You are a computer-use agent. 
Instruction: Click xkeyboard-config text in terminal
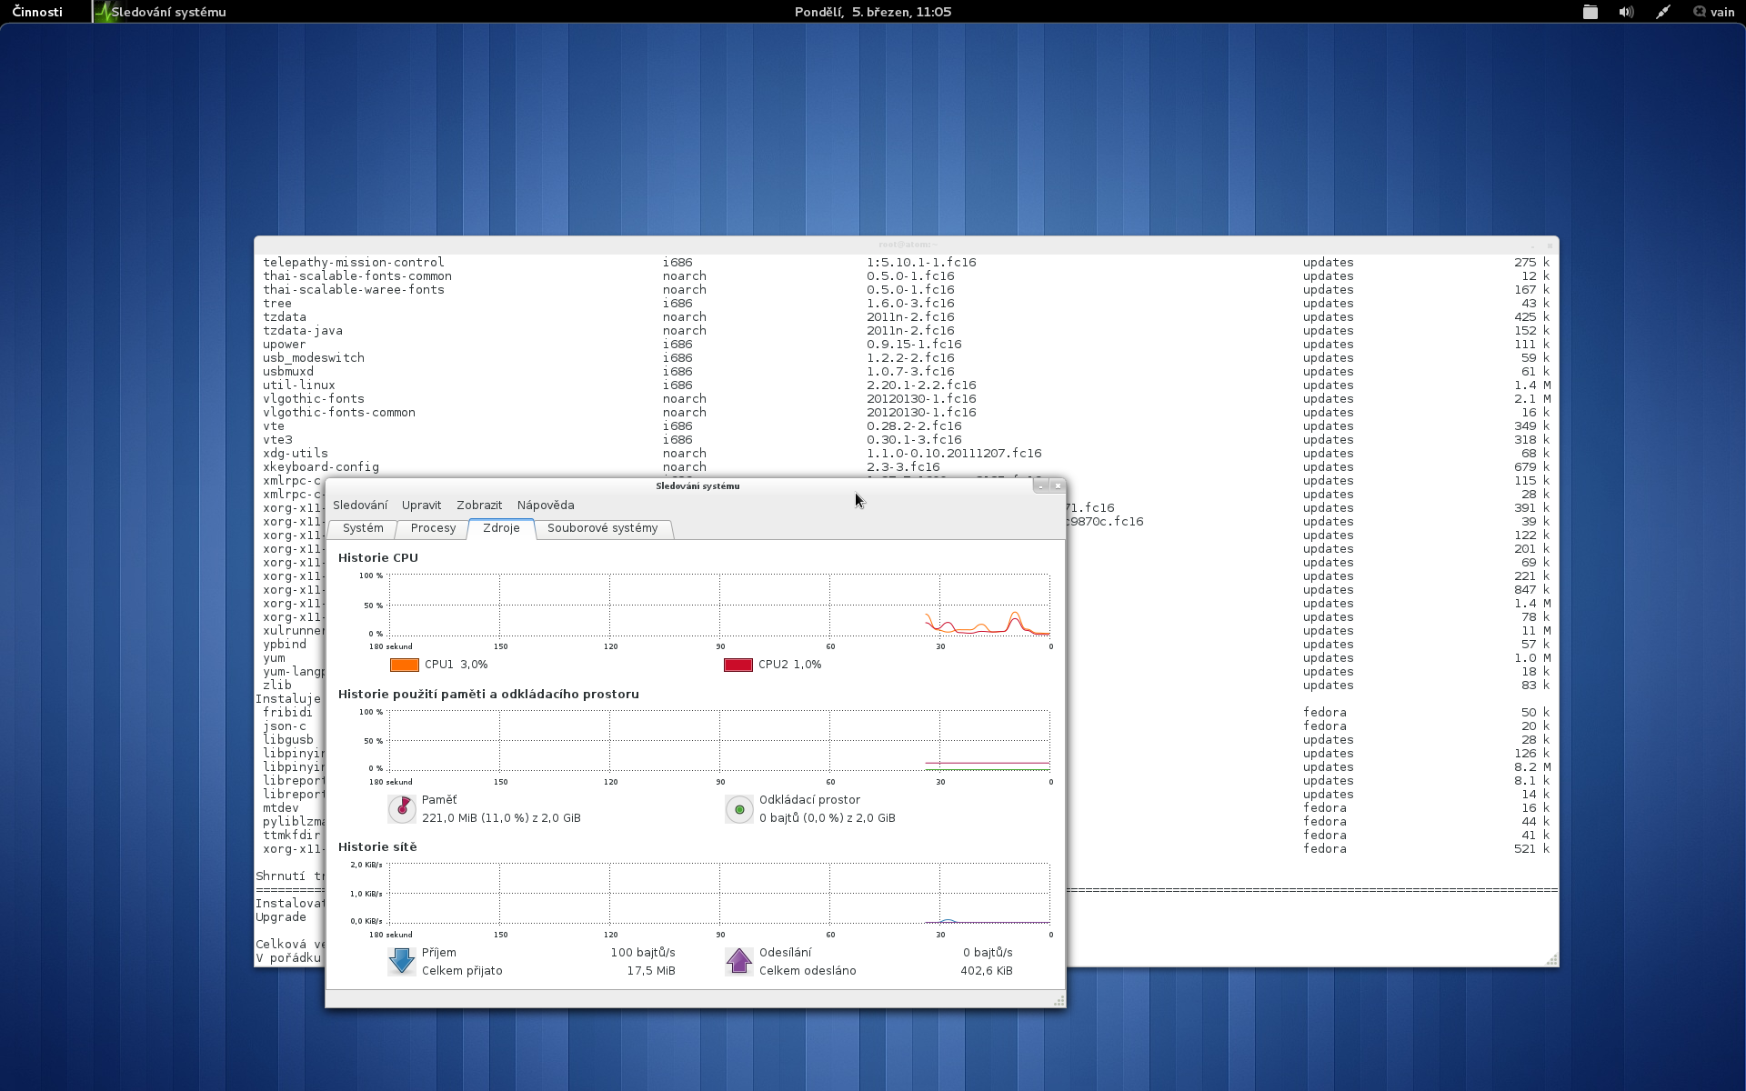[x=321, y=467]
